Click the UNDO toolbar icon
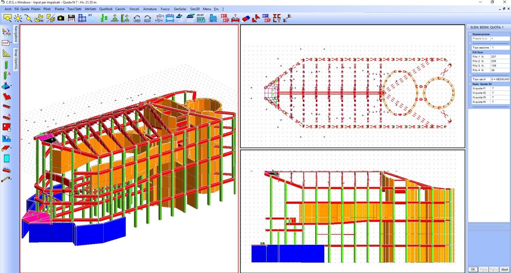The height and width of the screenshot is (273, 511). (x=137, y=18)
